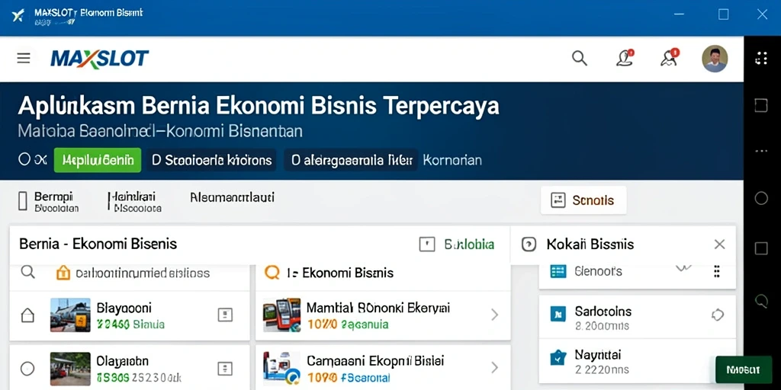
Task: Select the alangaaaraila liker tab
Action: pyautogui.click(x=351, y=160)
